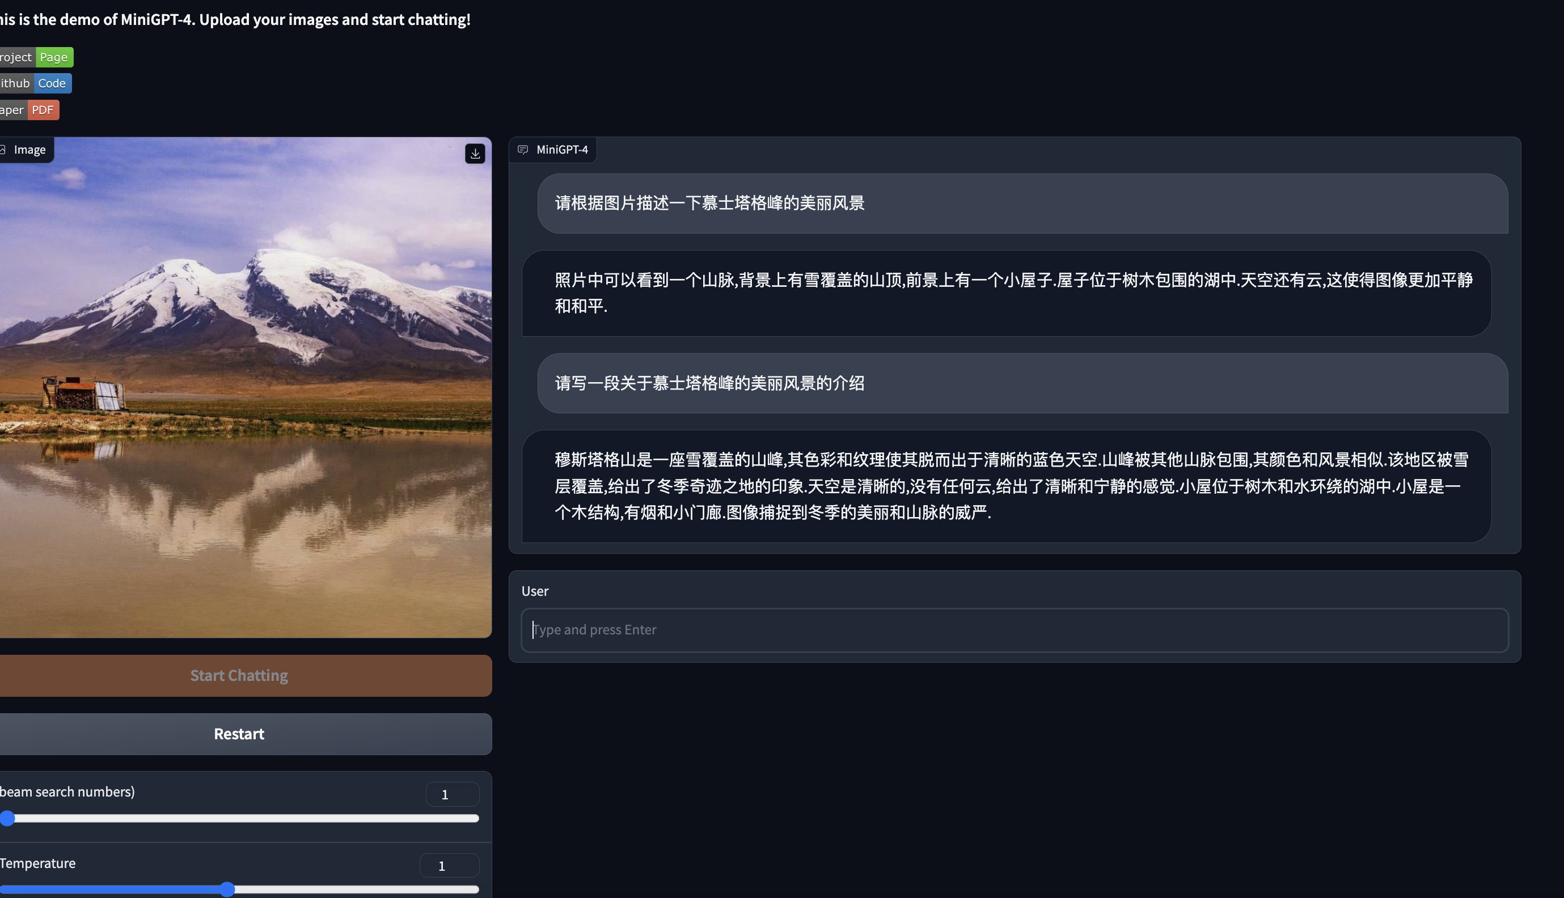Click the MiniGPT-4 chat panel label

pyautogui.click(x=562, y=150)
